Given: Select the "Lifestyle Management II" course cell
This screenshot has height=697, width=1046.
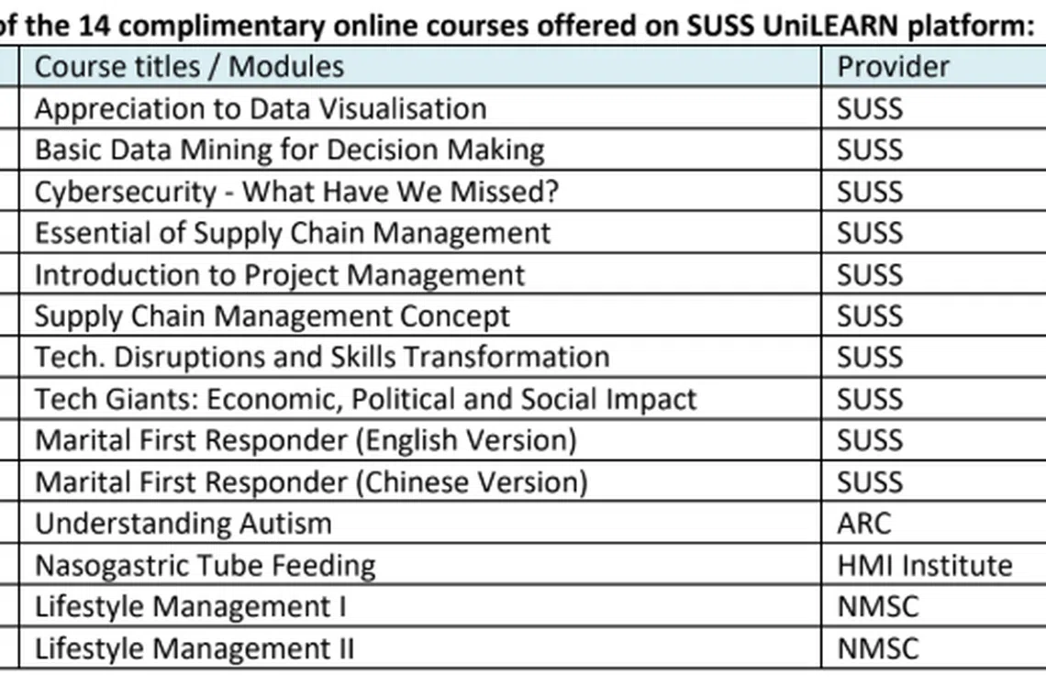Looking at the screenshot, I should tap(195, 648).
